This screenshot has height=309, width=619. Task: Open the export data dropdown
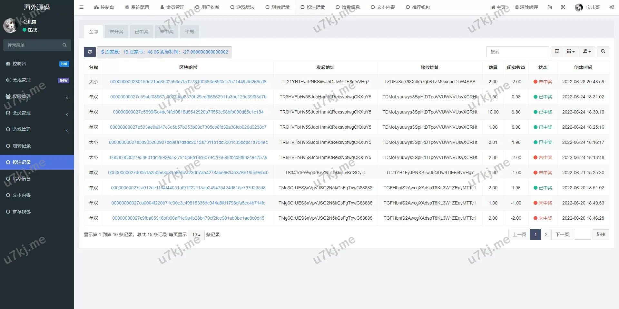pyautogui.click(x=587, y=52)
